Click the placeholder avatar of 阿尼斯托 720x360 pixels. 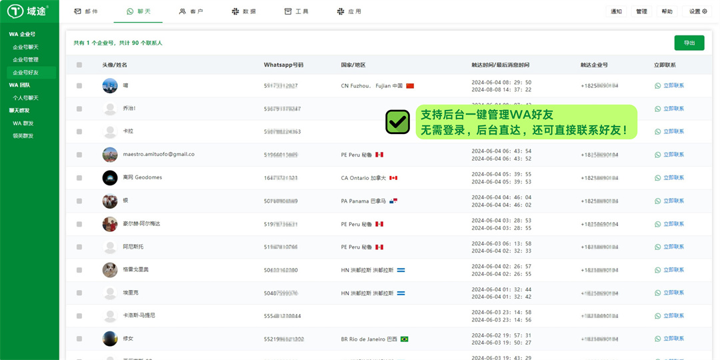tap(110, 247)
